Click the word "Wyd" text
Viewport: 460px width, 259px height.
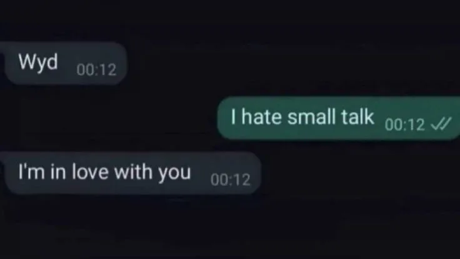pyautogui.click(x=38, y=63)
